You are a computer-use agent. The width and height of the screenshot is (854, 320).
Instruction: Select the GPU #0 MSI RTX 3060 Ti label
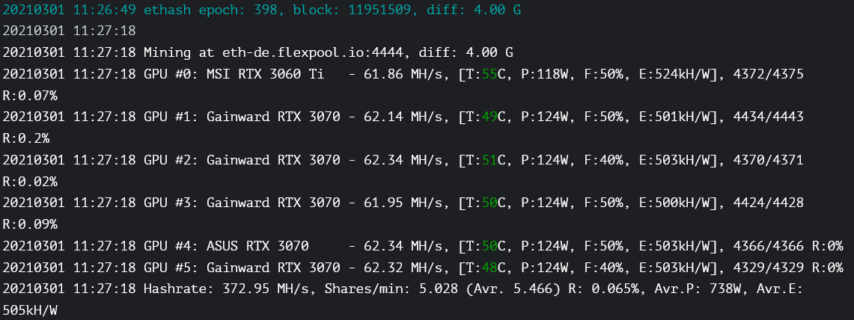tap(234, 74)
